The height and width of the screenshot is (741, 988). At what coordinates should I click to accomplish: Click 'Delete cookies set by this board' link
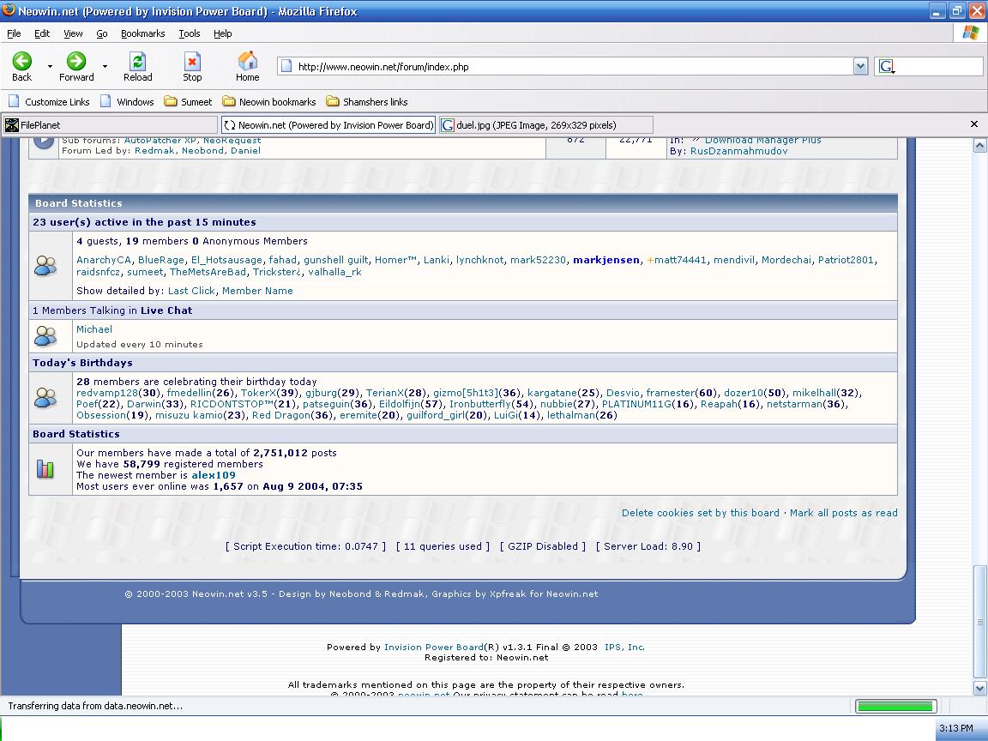coord(700,513)
